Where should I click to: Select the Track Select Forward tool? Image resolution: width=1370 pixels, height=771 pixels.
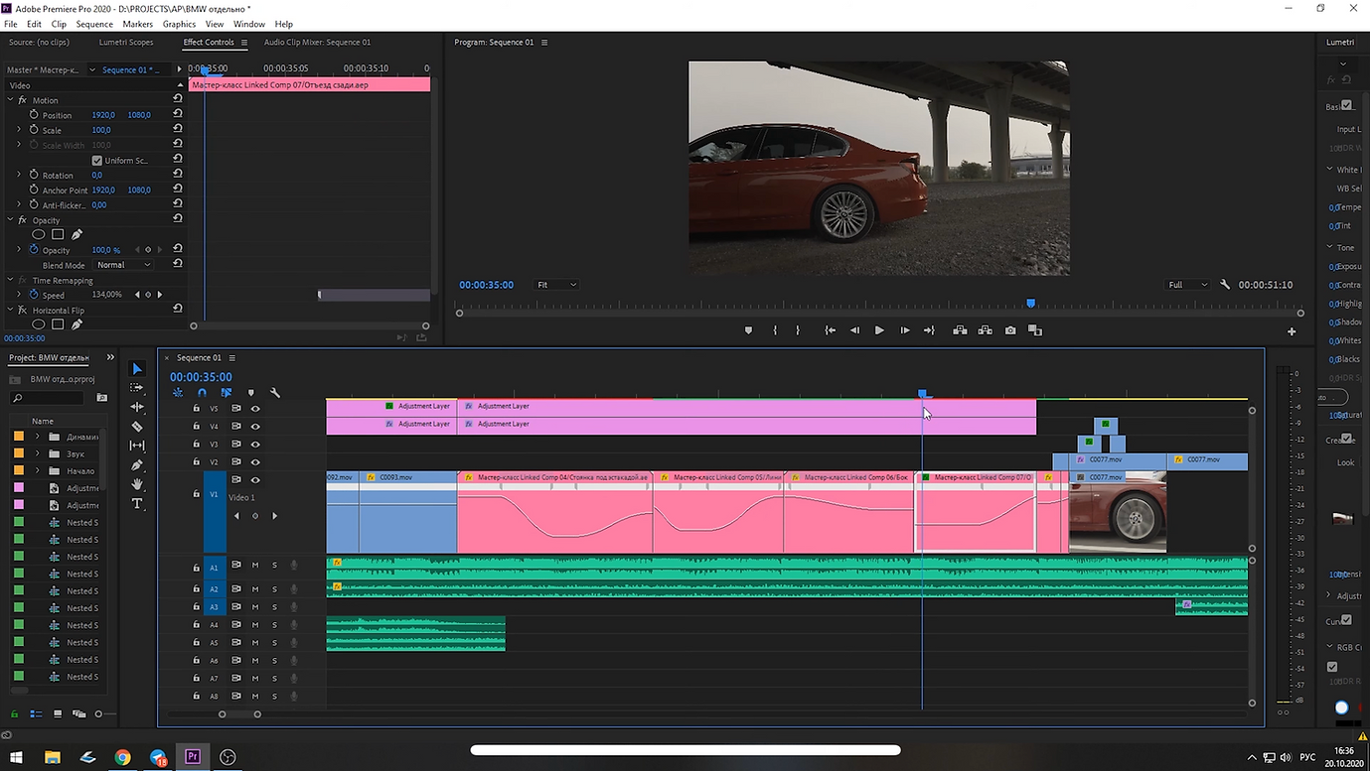tap(137, 388)
